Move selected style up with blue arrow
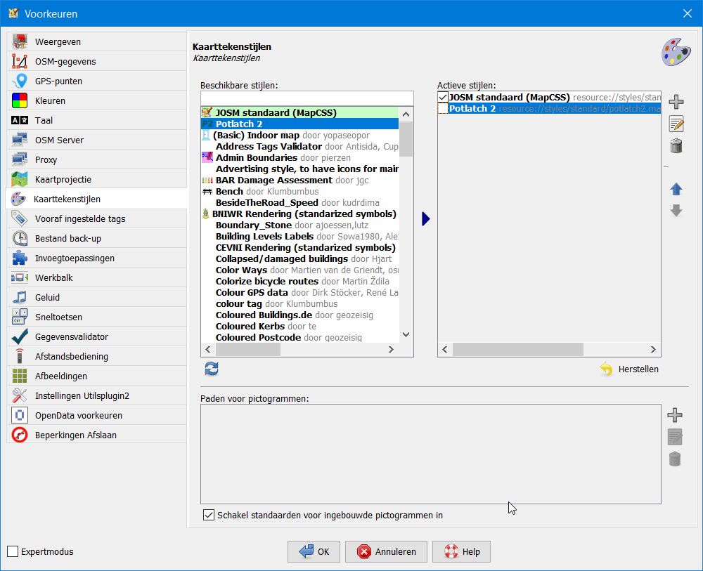 coord(676,189)
